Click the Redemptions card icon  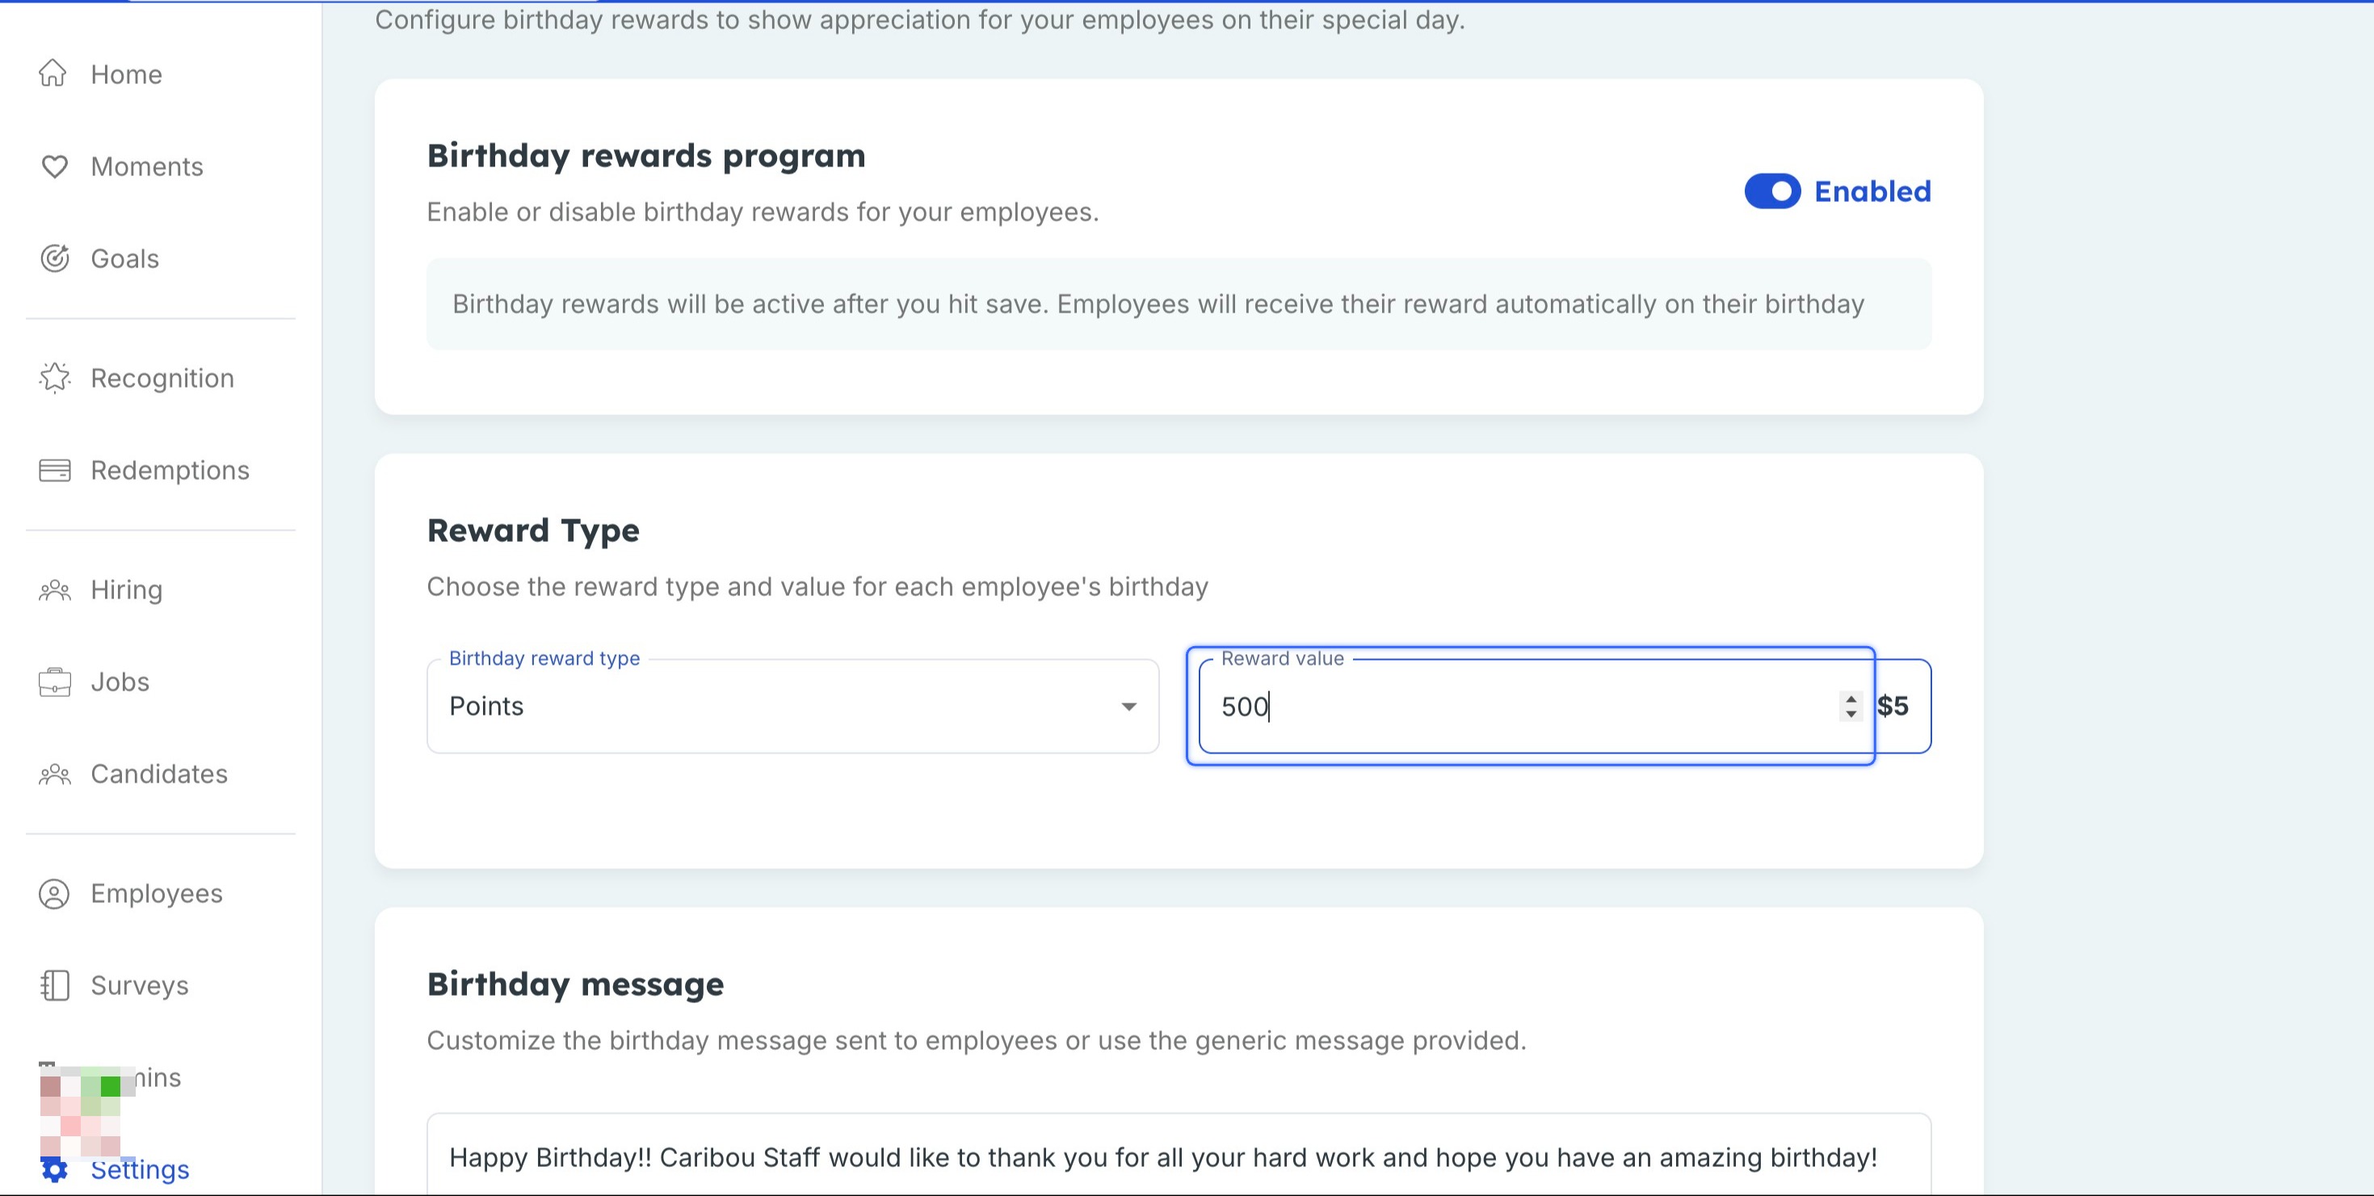click(x=54, y=470)
